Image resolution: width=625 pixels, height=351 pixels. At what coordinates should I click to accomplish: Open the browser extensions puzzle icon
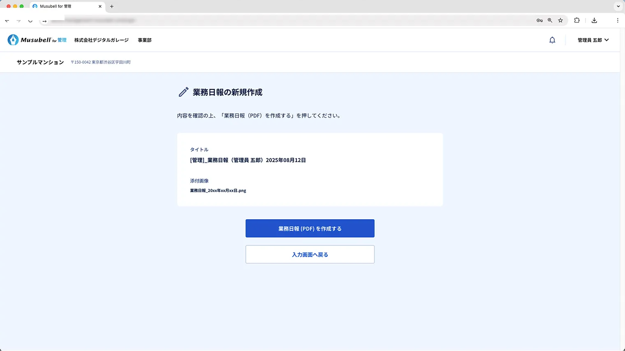coord(577,20)
